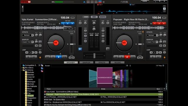Viewport: 188px width, 106px height.
Task: Open the Record tab
Action: 117,62
